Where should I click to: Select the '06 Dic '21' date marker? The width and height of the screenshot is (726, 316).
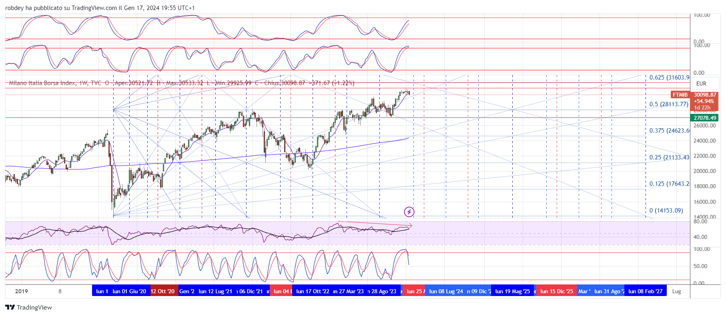point(250,291)
